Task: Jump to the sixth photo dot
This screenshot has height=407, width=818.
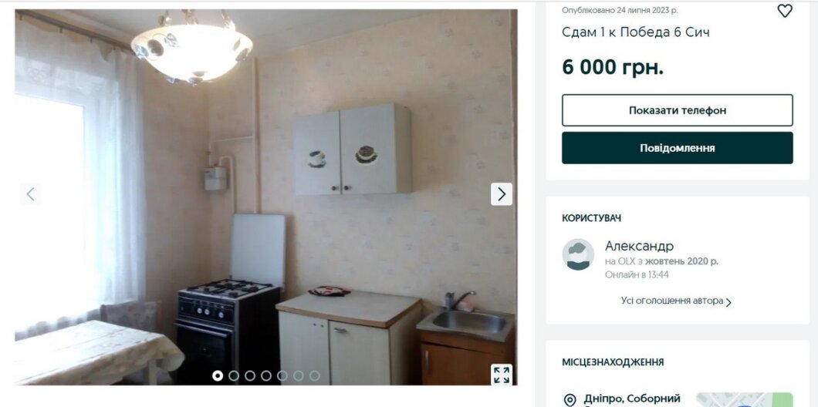Action: (x=299, y=375)
